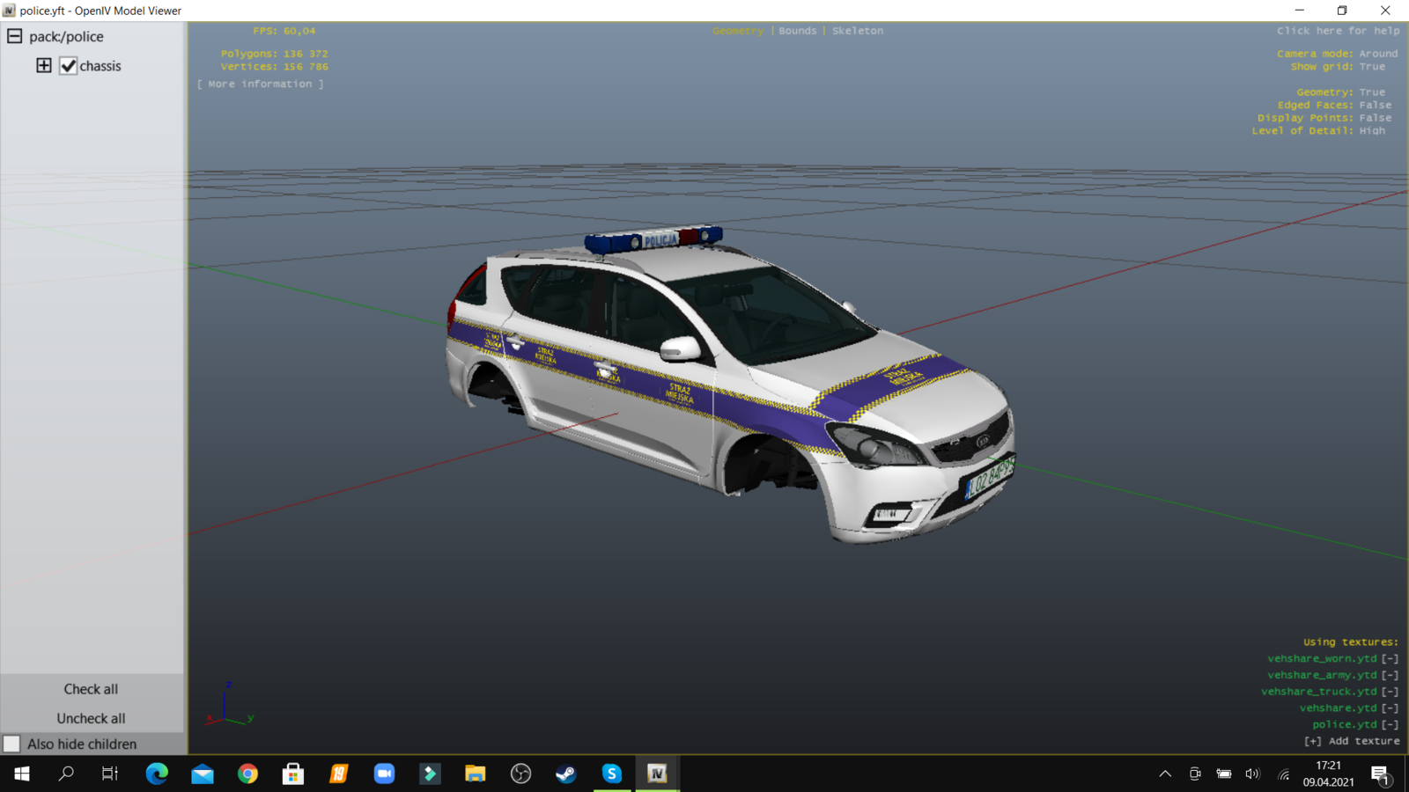
Task: Switch to the Skeleton view tab
Action: pyautogui.click(x=857, y=31)
